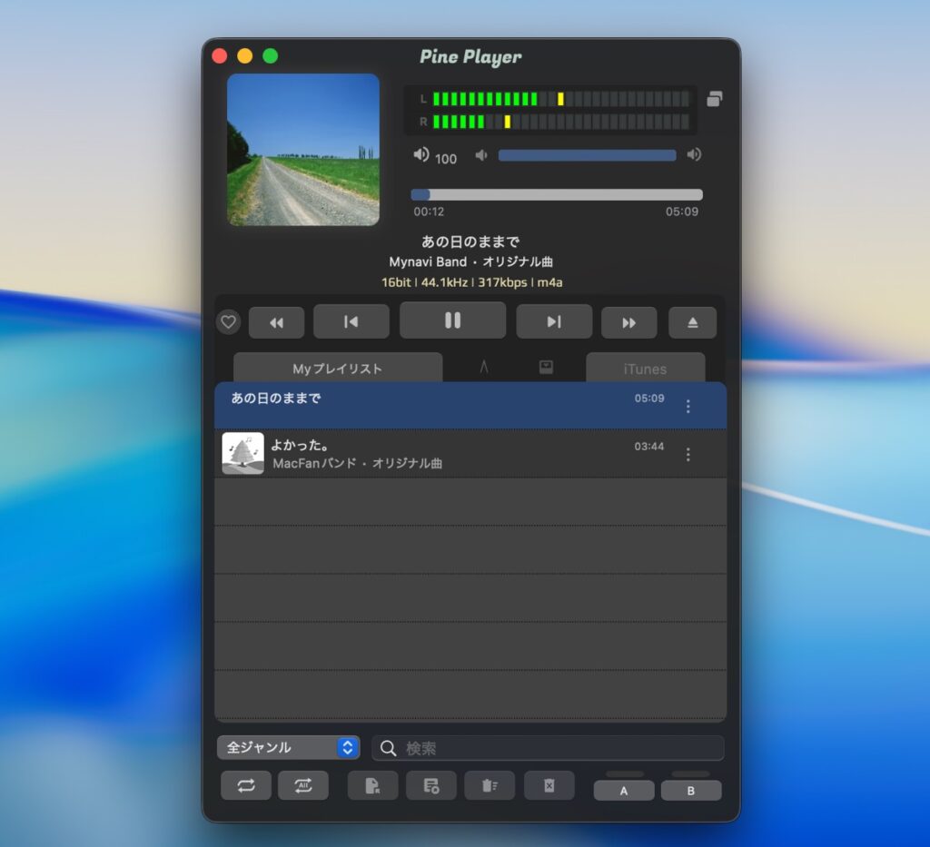Screen dimensions: 930x847
Task: Click the fast forward button
Action: pos(628,322)
